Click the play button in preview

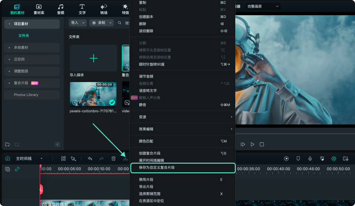click(252, 144)
